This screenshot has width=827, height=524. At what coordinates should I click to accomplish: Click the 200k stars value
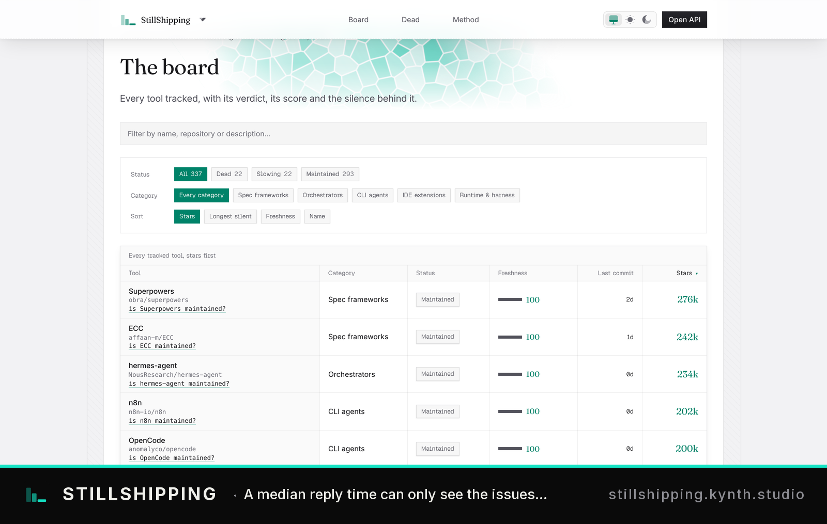687,449
